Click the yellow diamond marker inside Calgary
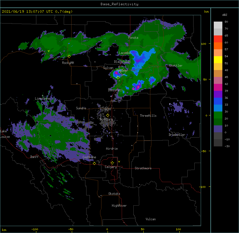This screenshot has height=233, width=239. pos(112,163)
